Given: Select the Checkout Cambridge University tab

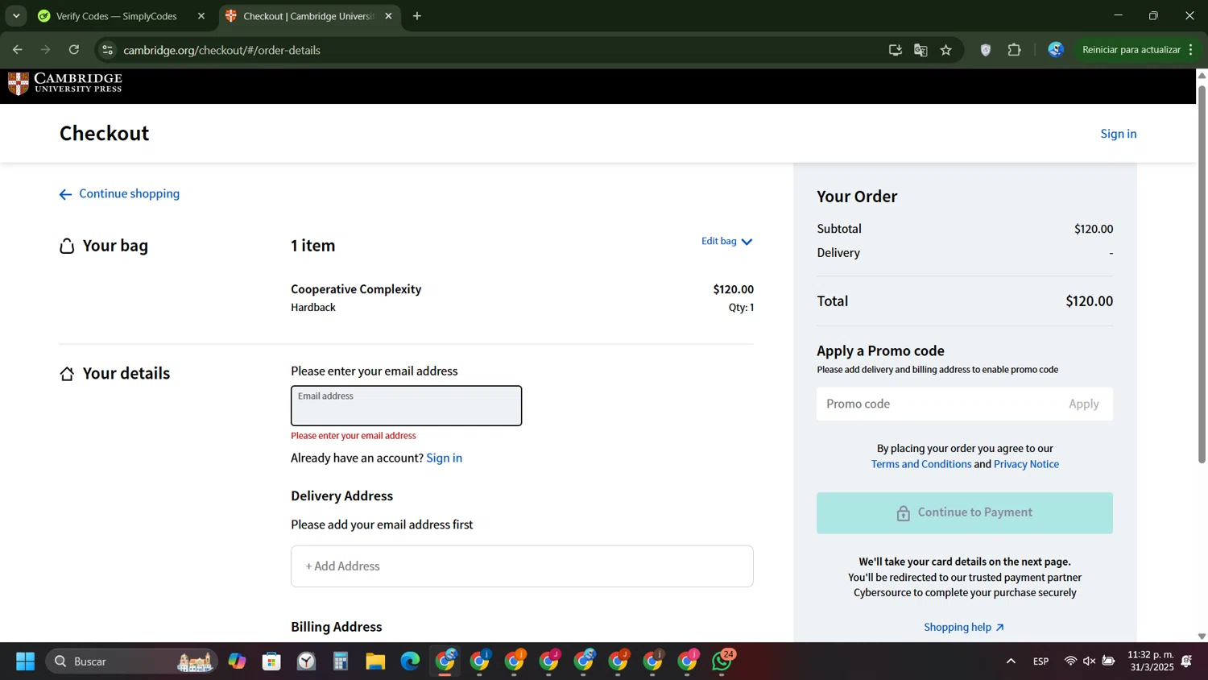Looking at the screenshot, I should click(308, 16).
